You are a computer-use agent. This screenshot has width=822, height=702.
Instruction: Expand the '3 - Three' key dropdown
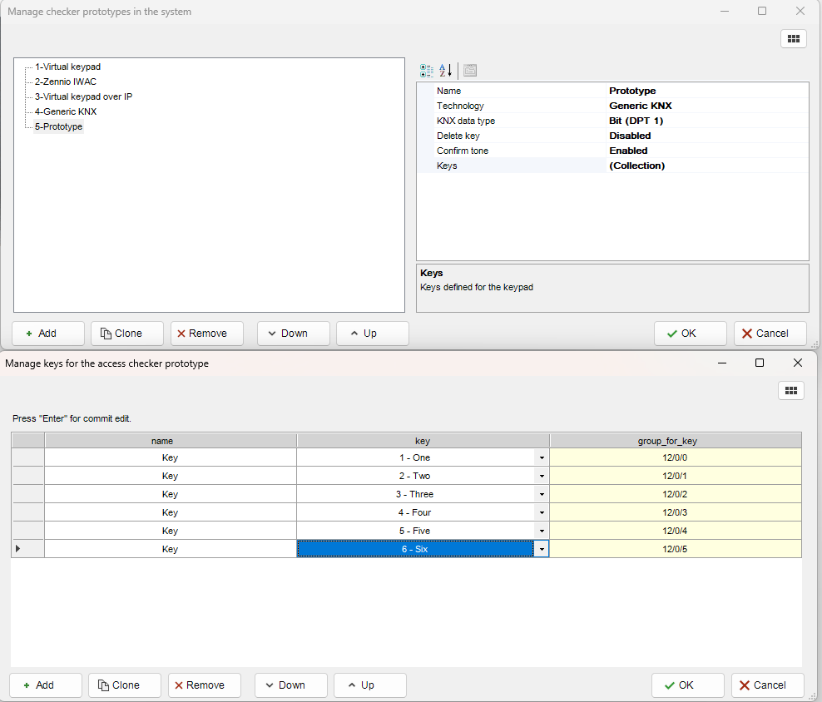pos(542,494)
